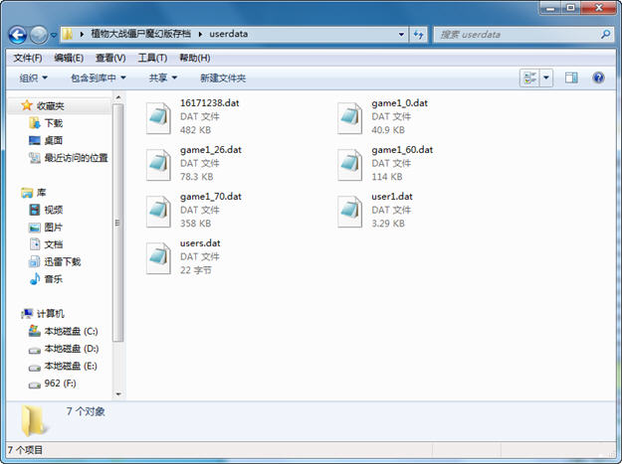
Task: Expand the arrow before the userdata breadcrumb
Action: (x=200, y=34)
